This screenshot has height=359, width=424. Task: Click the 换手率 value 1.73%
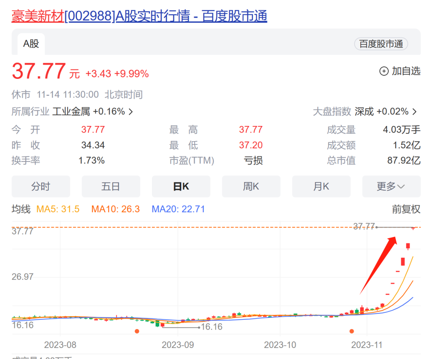coord(91,160)
